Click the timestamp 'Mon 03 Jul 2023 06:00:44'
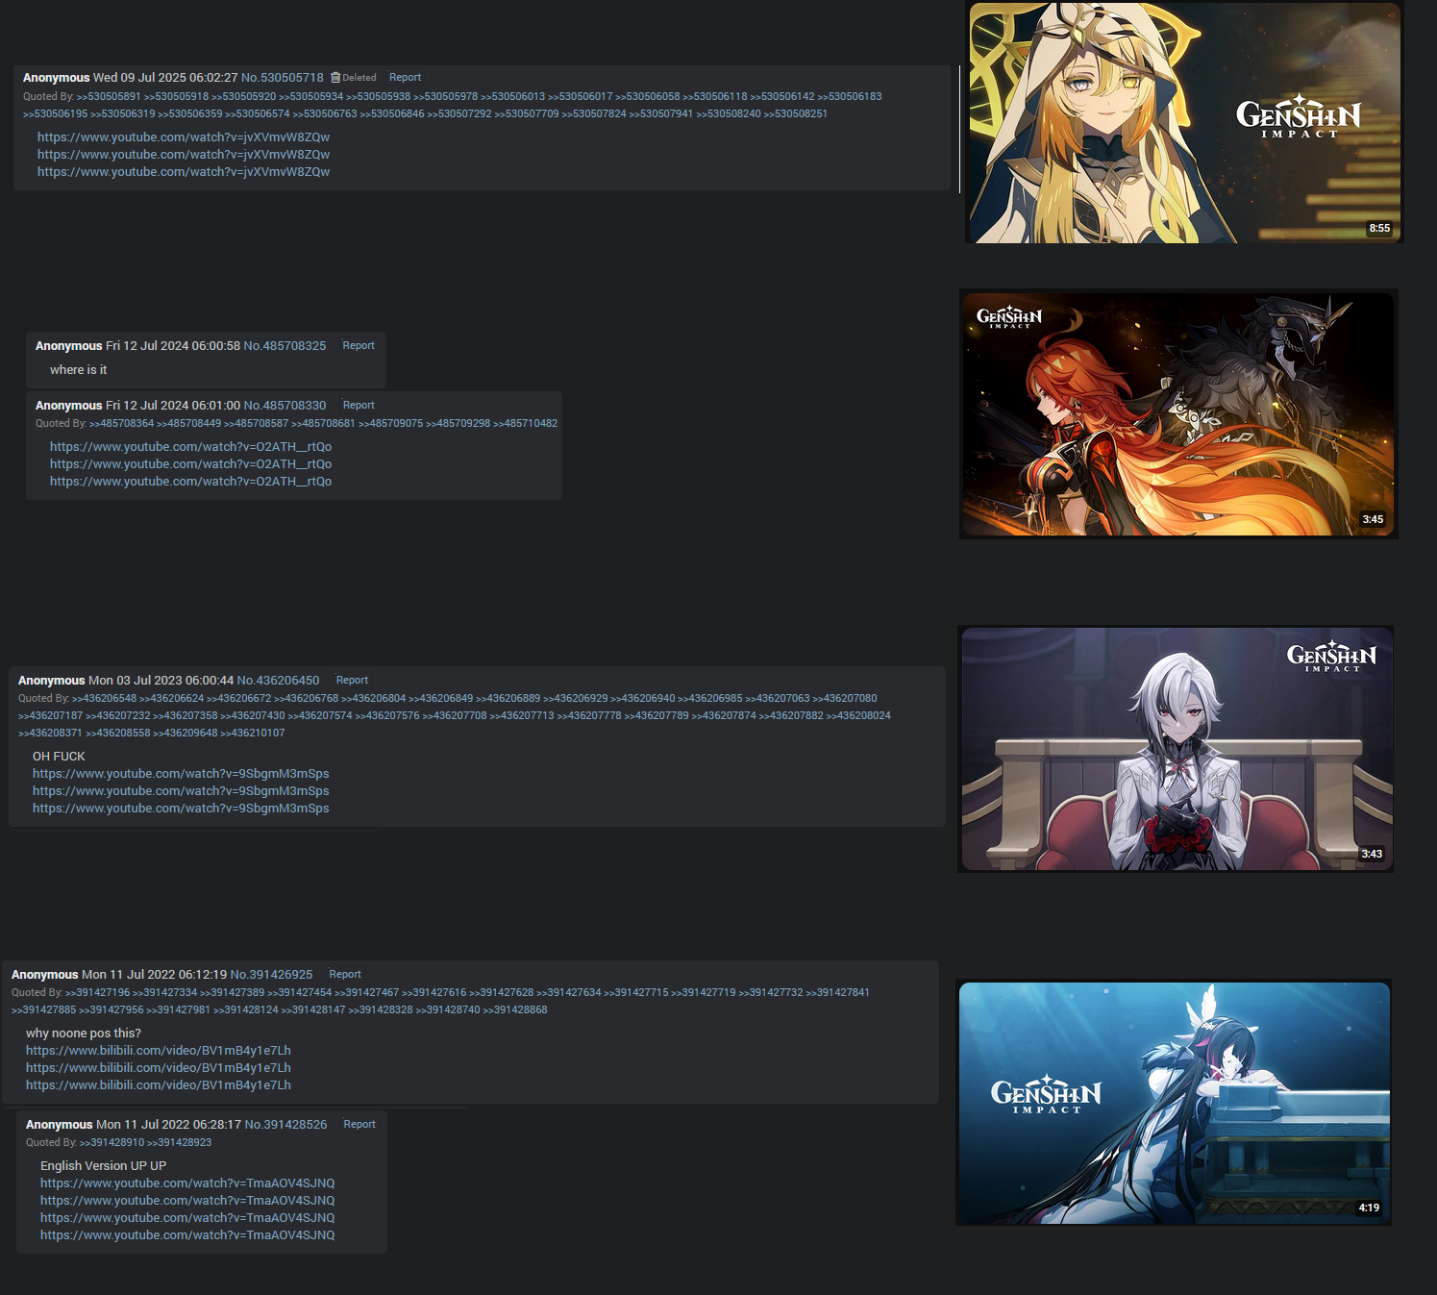 coord(161,681)
